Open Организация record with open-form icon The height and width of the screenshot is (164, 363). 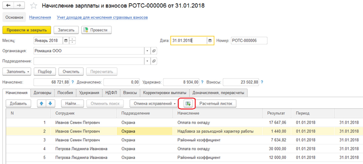tap(154, 51)
